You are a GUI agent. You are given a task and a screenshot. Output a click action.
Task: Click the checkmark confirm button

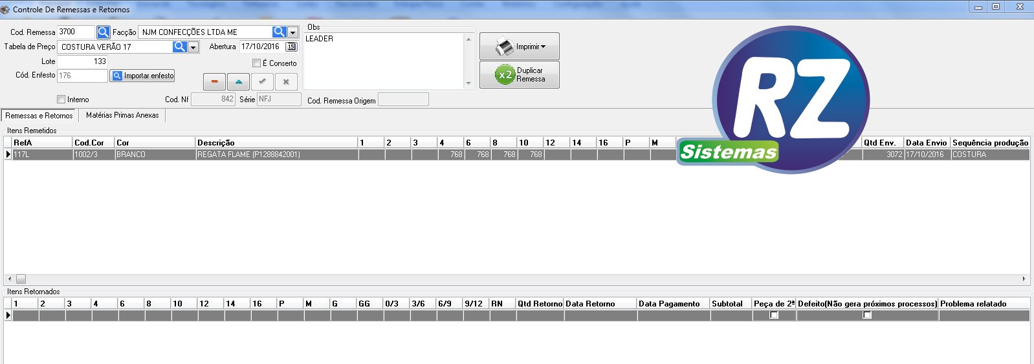point(262,81)
